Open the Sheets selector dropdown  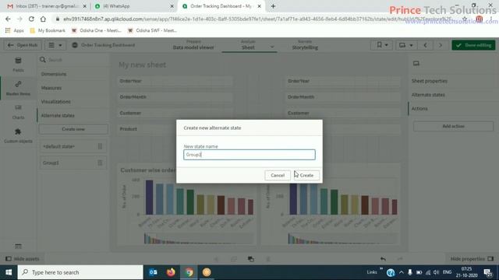405,45
